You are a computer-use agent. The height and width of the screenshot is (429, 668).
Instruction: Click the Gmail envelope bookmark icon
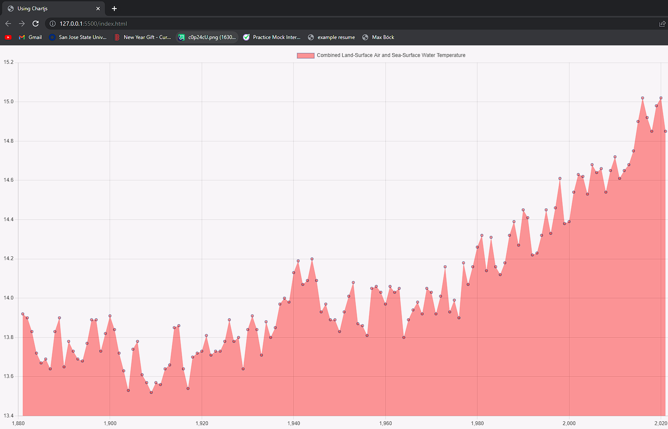pos(22,37)
